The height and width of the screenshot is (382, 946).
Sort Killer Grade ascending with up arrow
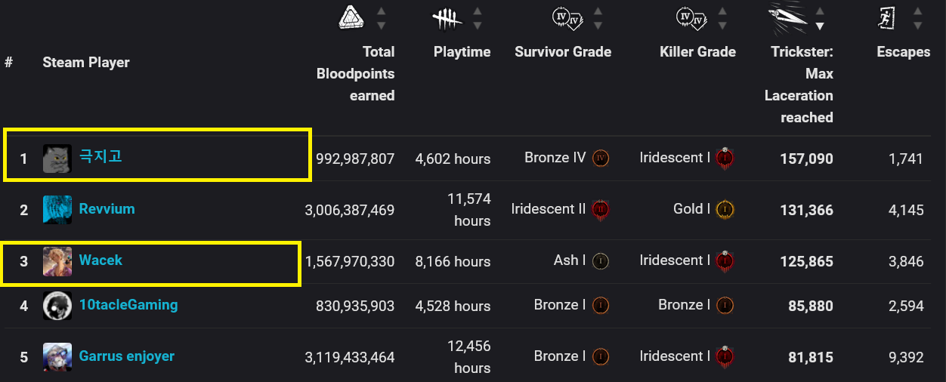722,11
